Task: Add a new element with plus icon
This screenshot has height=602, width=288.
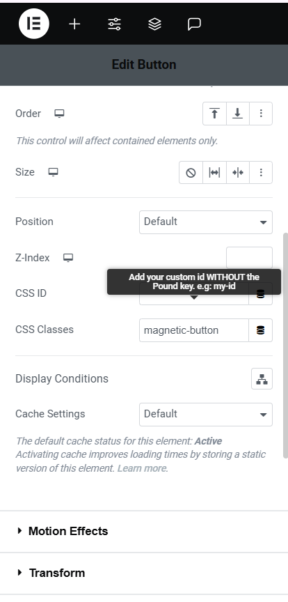Action: tap(74, 24)
